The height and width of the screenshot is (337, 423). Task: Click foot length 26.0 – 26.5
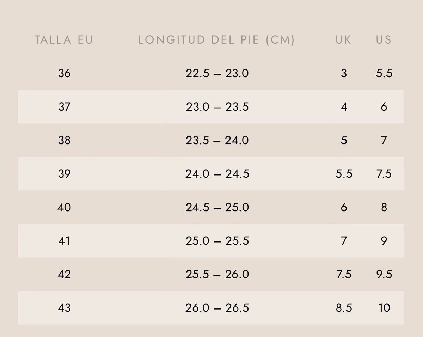(x=217, y=308)
